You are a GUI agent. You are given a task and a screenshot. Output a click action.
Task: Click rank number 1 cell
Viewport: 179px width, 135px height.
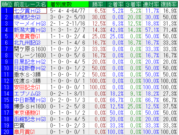tap(7, 11)
